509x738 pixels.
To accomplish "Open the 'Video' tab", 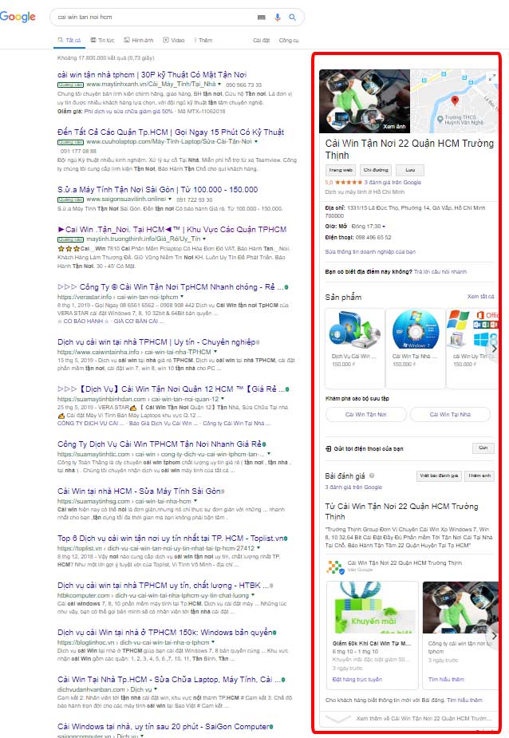I will click(x=174, y=41).
